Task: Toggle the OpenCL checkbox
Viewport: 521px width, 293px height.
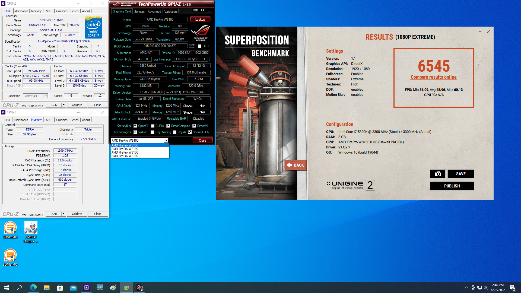Action: 135,126
